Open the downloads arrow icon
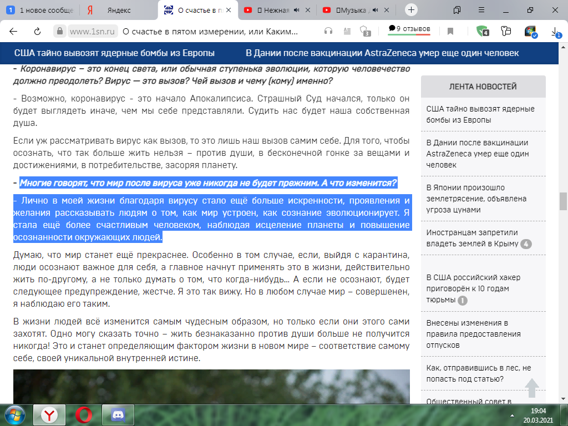Viewport: 568px width, 426px height. pyautogui.click(x=555, y=32)
